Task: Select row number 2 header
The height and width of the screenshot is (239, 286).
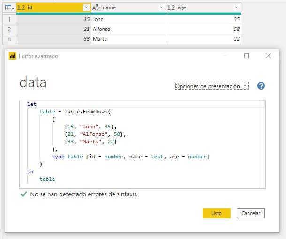Action: pos(9,29)
